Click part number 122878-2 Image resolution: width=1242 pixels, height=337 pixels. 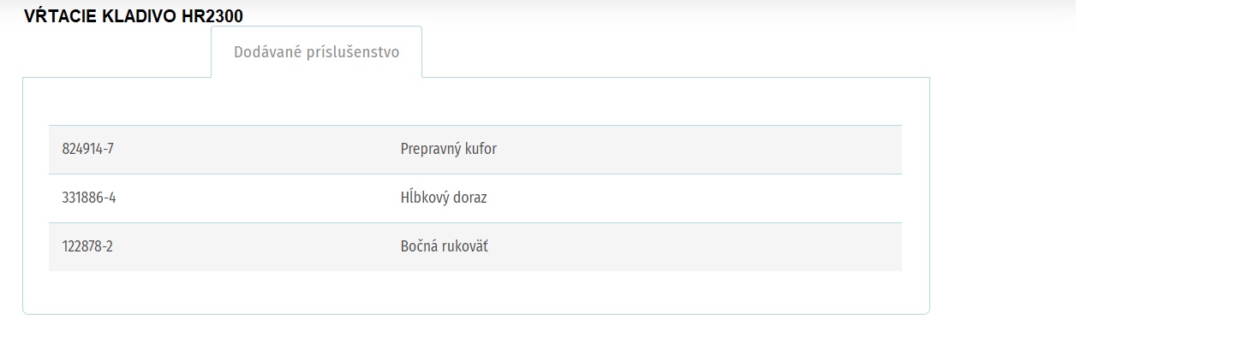(x=87, y=246)
